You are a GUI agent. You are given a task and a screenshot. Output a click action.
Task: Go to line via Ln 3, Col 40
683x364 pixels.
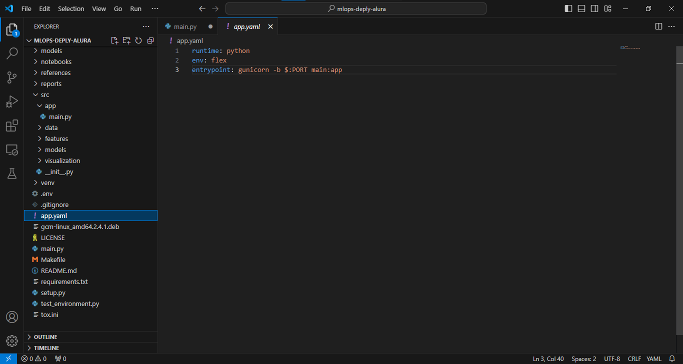coord(548,358)
